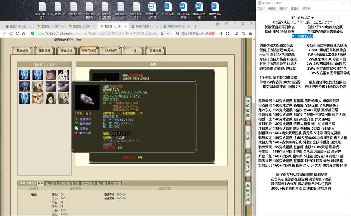Open 140炼狱总结 desktop file
This screenshot has width=351, height=216.
(58, 9)
